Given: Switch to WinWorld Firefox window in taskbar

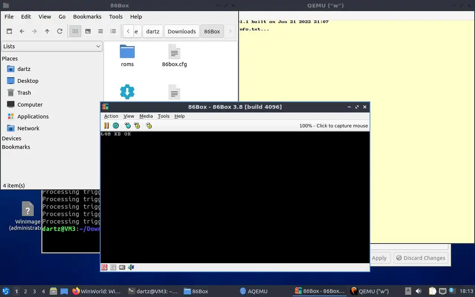Looking at the screenshot, I should 97,291.
